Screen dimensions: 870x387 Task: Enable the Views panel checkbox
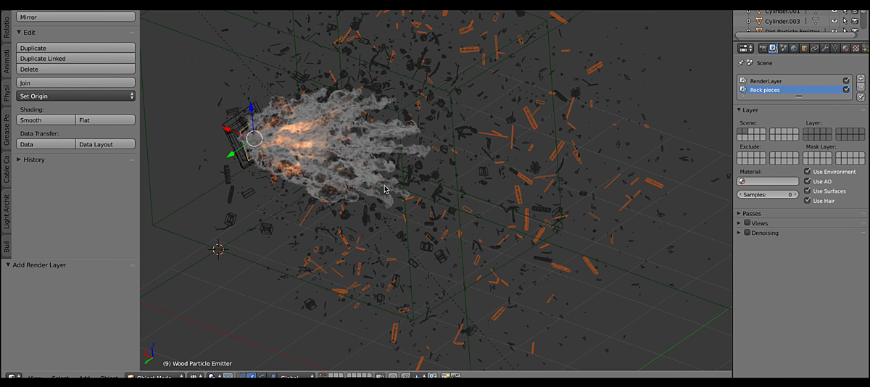pos(747,223)
